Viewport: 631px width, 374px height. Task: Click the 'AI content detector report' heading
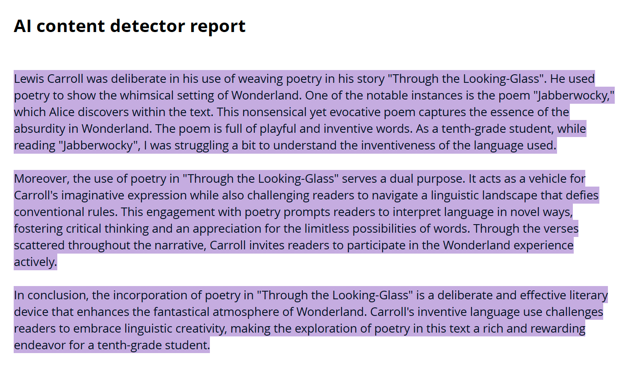[130, 26]
